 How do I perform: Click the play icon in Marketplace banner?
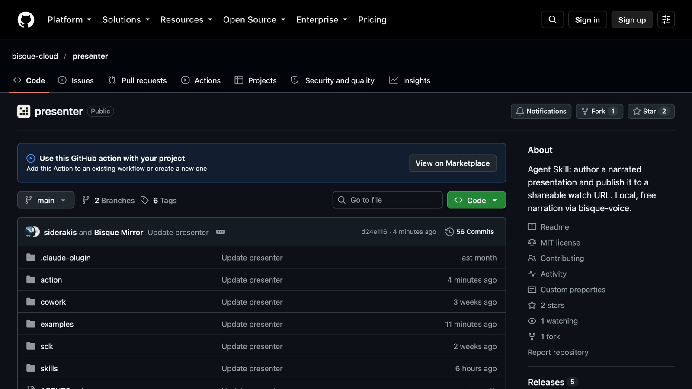point(31,158)
